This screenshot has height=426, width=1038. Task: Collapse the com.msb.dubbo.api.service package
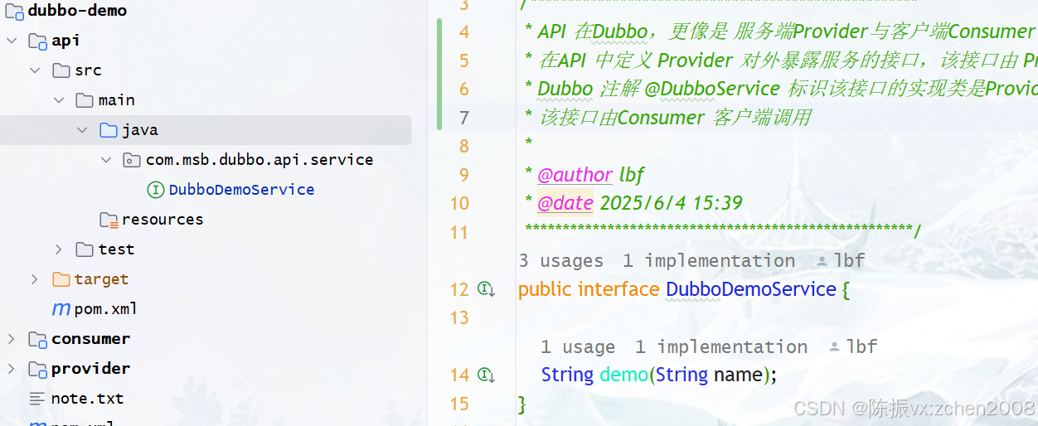[x=106, y=160]
